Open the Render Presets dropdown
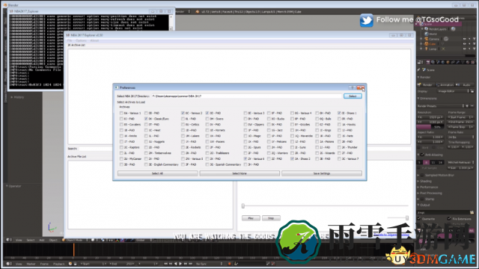Screen dimensions: 479x269 (x=441, y=106)
